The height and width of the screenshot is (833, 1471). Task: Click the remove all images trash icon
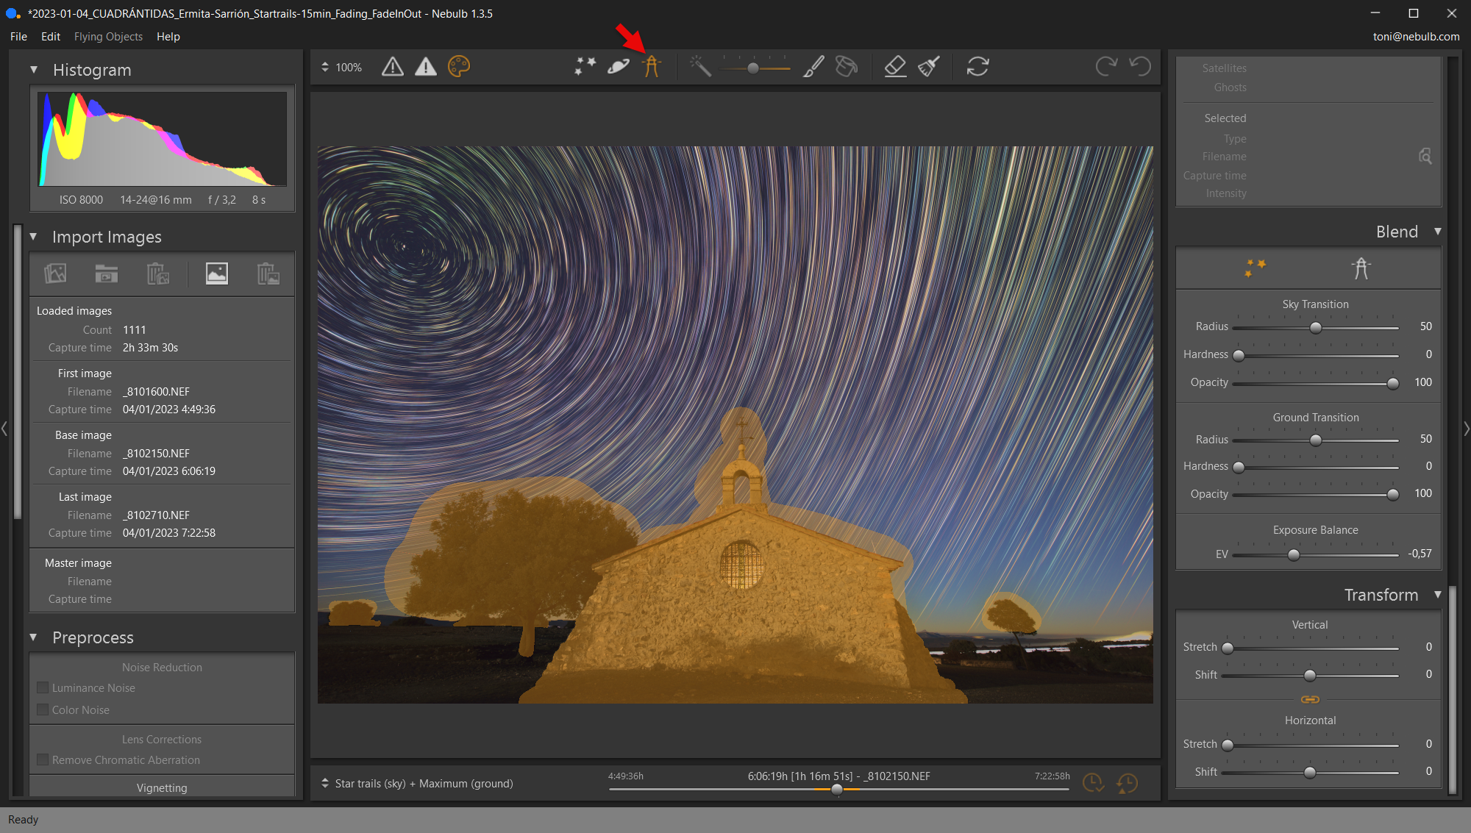[158, 274]
